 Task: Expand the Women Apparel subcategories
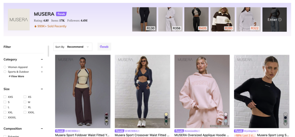[42, 67]
